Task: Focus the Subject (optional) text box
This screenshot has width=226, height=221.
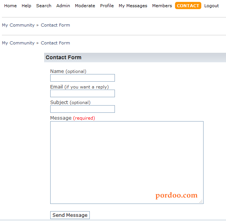Action: point(83,109)
